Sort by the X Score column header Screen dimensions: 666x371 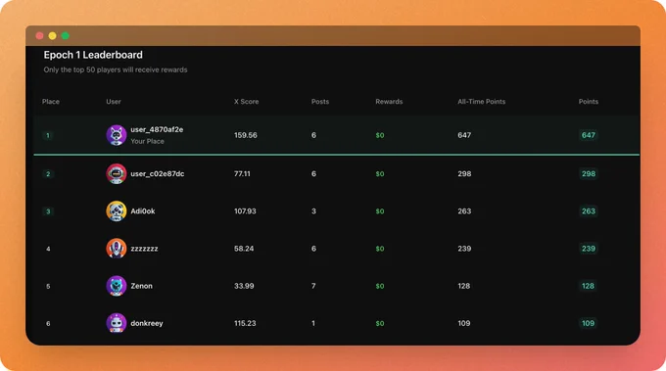(247, 102)
